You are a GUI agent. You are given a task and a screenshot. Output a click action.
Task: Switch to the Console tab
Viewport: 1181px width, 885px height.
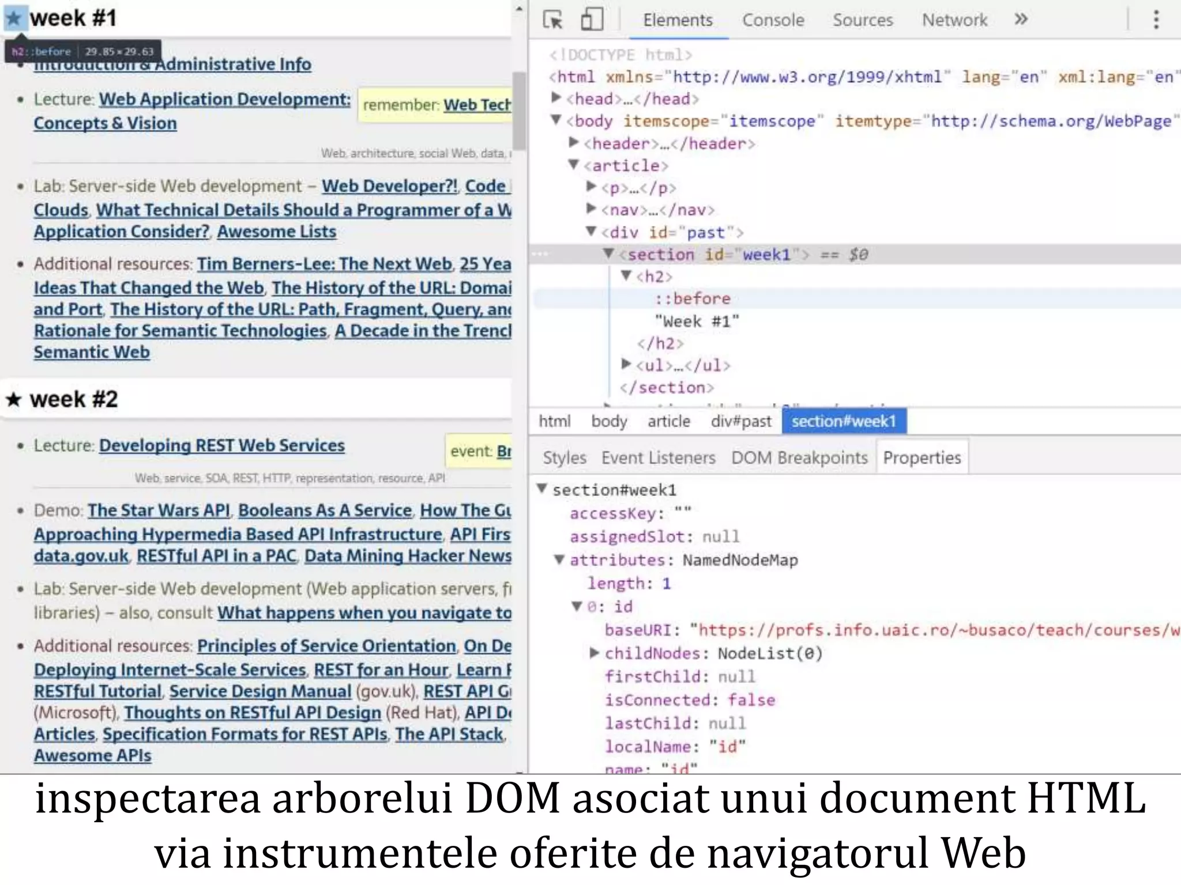pyautogui.click(x=773, y=20)
